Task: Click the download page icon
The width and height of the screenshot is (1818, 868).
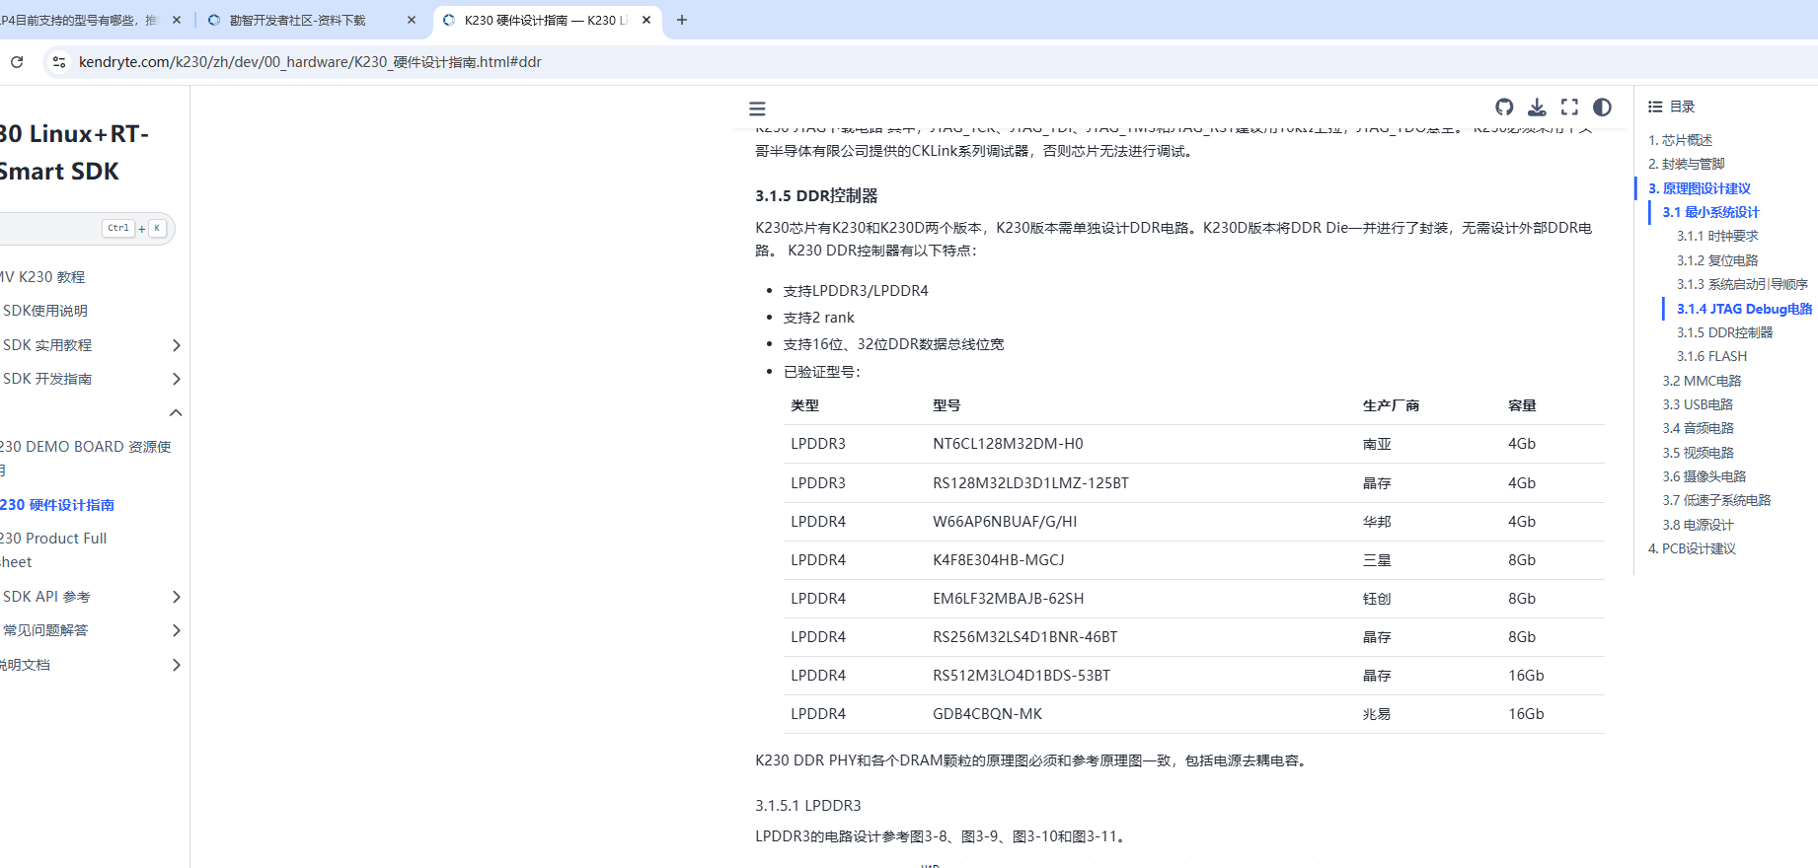Action: point(1537,108)
